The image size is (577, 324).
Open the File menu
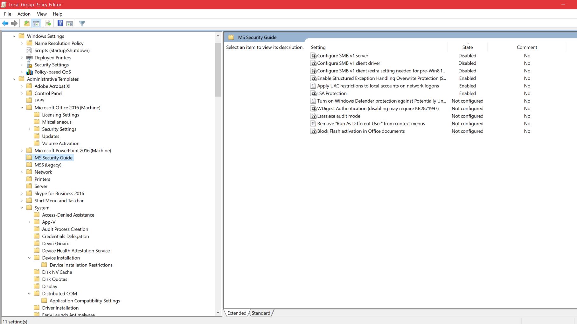pyautogui.click(x=8, y=14)
